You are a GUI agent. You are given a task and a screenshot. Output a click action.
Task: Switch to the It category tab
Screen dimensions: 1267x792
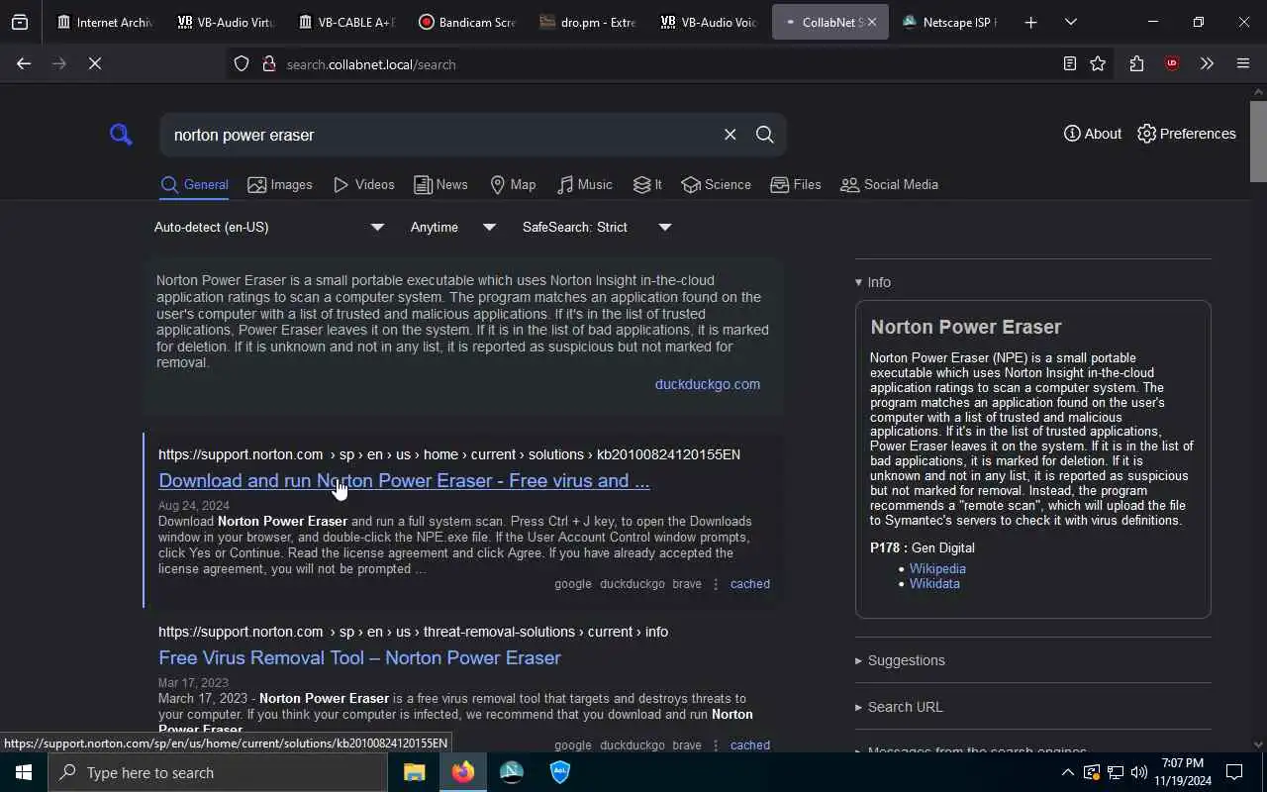point(647,184)
